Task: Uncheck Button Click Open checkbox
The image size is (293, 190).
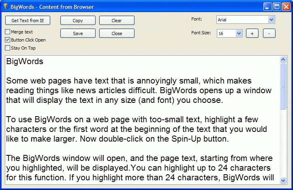Action: coord(7,40)
